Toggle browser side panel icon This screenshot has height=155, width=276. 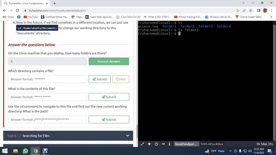pyautogui.click(x=258, y=10)
